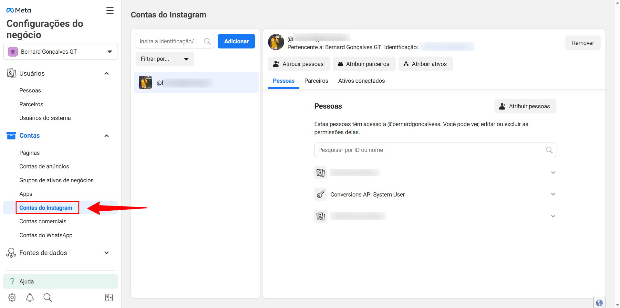The image size is (620, 308).
Task: Open the hamburger menu icon
Action: (x=110, y=11)
